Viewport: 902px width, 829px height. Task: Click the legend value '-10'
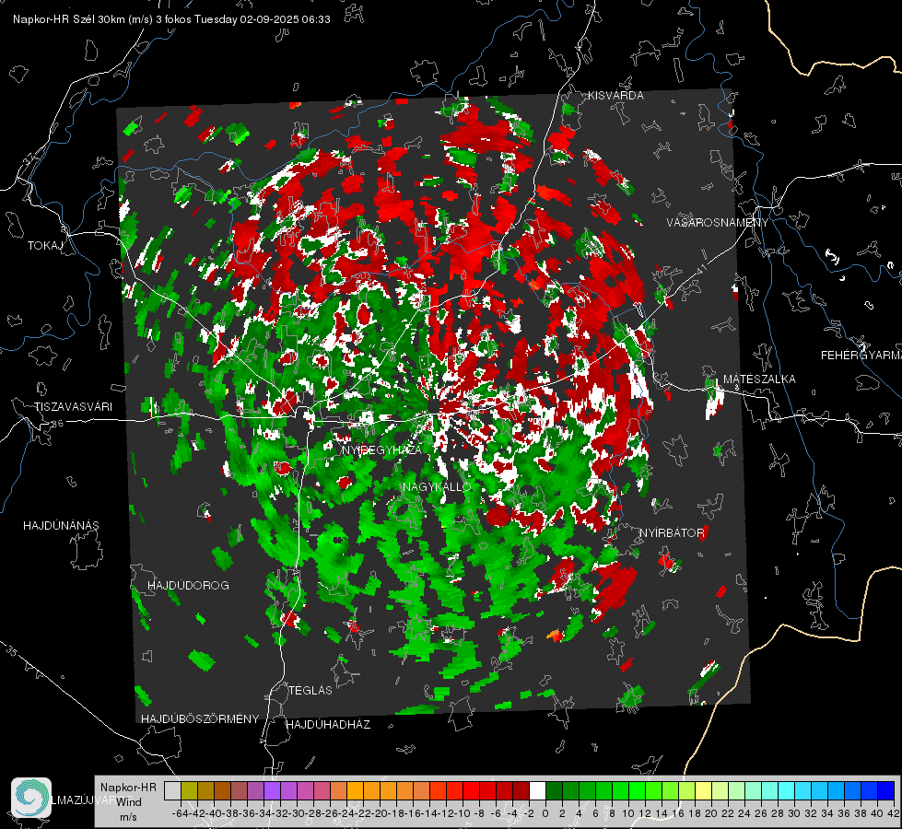462,813
